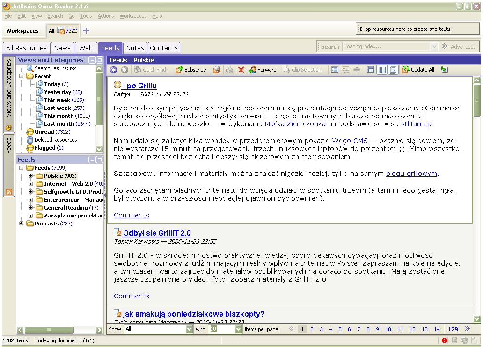The image size is (483, 347).
Task: Open the Wego CMS link
Action: click(350, 141)
